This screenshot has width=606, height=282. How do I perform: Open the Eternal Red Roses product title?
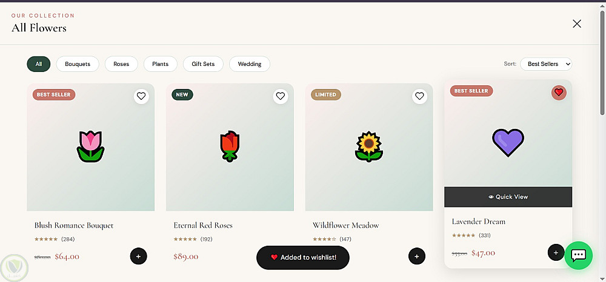[x=203, y=225]
